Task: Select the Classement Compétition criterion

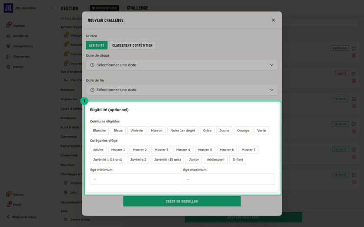Action: (132, 45)
